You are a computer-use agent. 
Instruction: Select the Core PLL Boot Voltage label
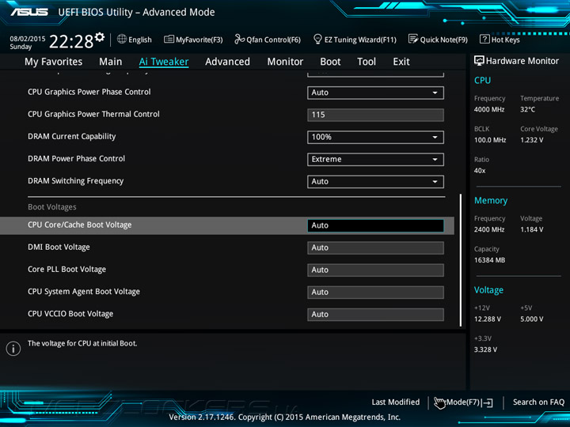click(x=66, y=270)
